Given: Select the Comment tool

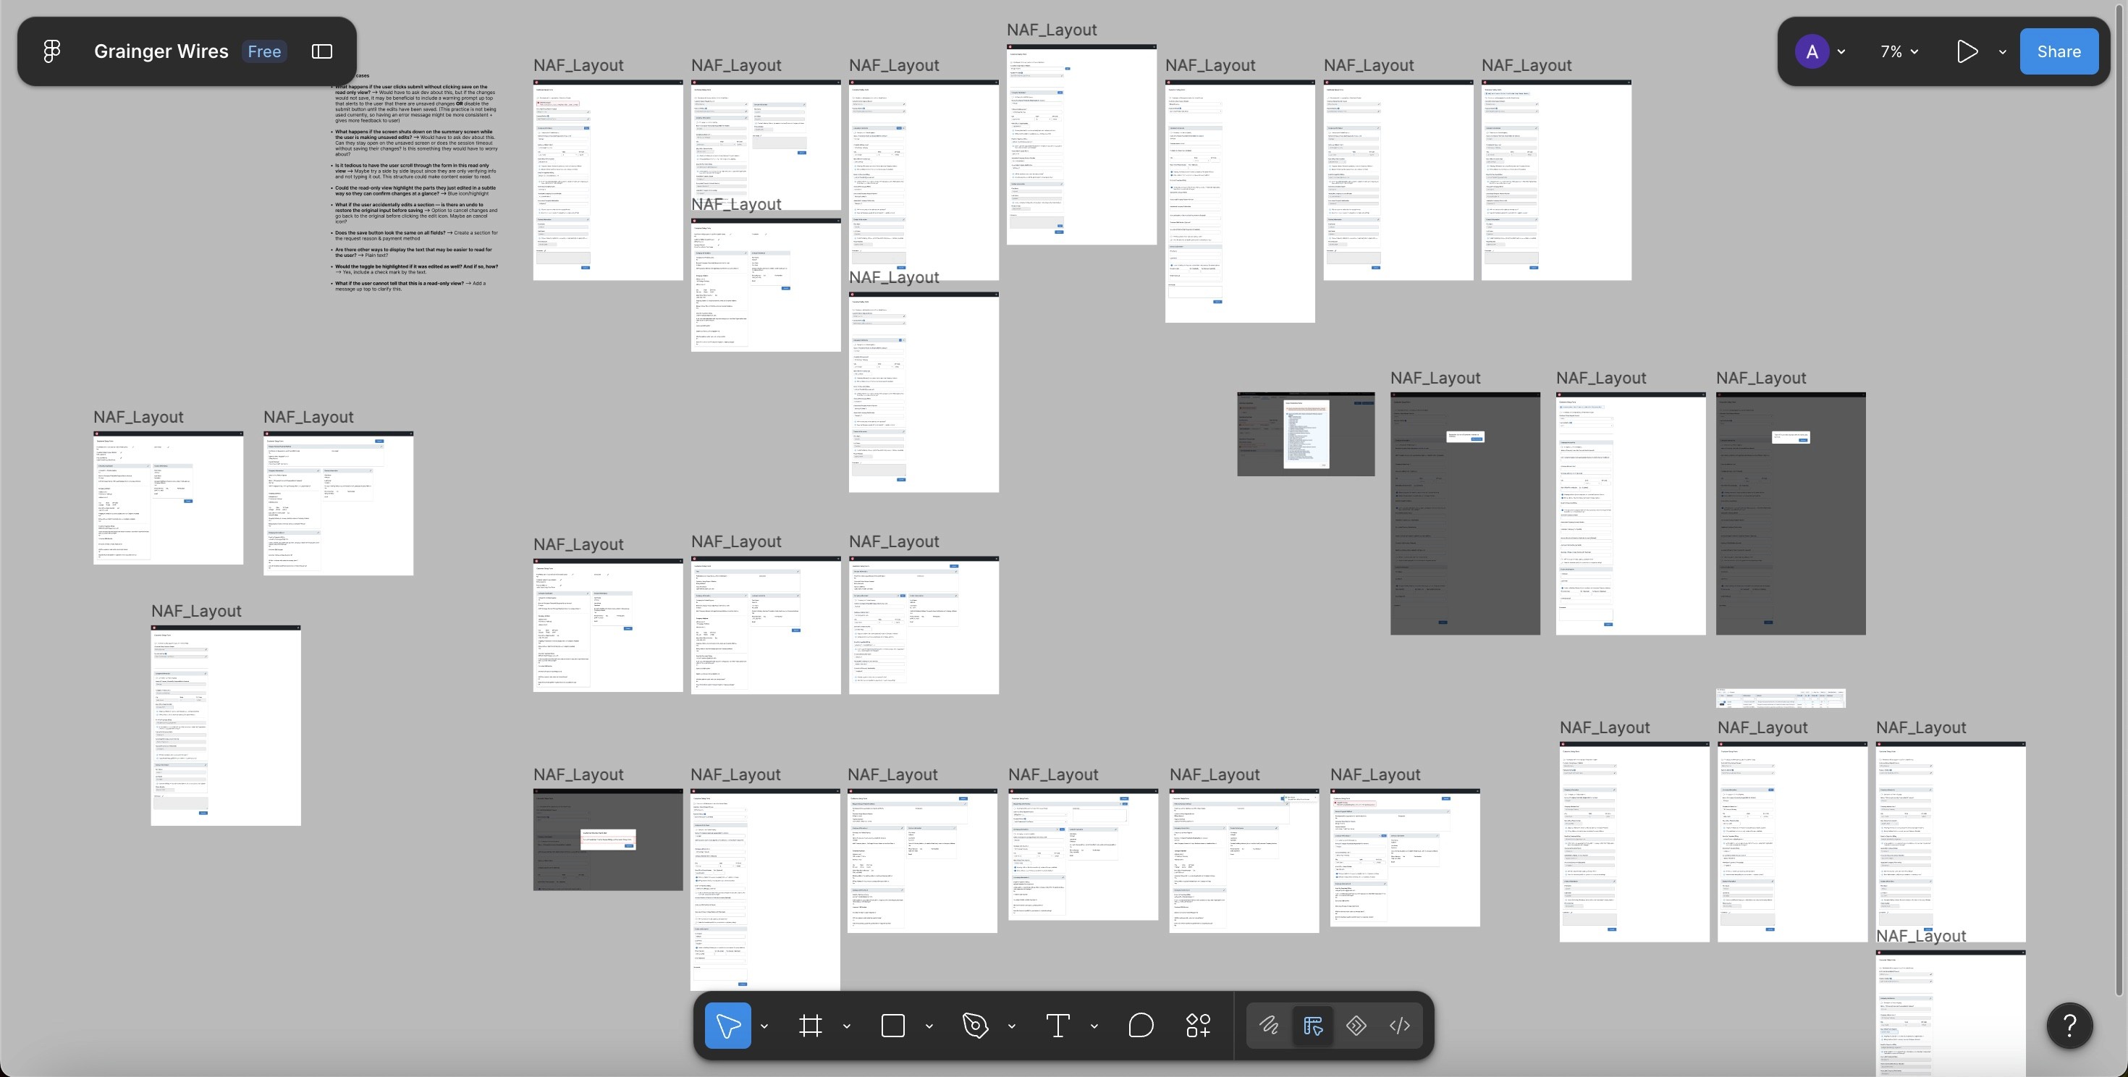Looking at the screenshot, I should (x=1141, y=1026).
